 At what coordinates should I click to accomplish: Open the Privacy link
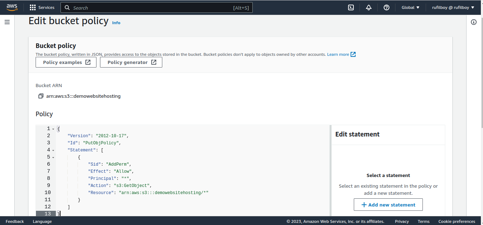pyautogui.click(x=402, y=221)
